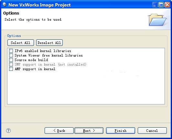Go to previous page with Back
Screen dimensions: 172x139
[59, 131]
